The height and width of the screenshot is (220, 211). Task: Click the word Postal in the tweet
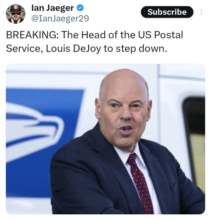[x=168, y=35]
